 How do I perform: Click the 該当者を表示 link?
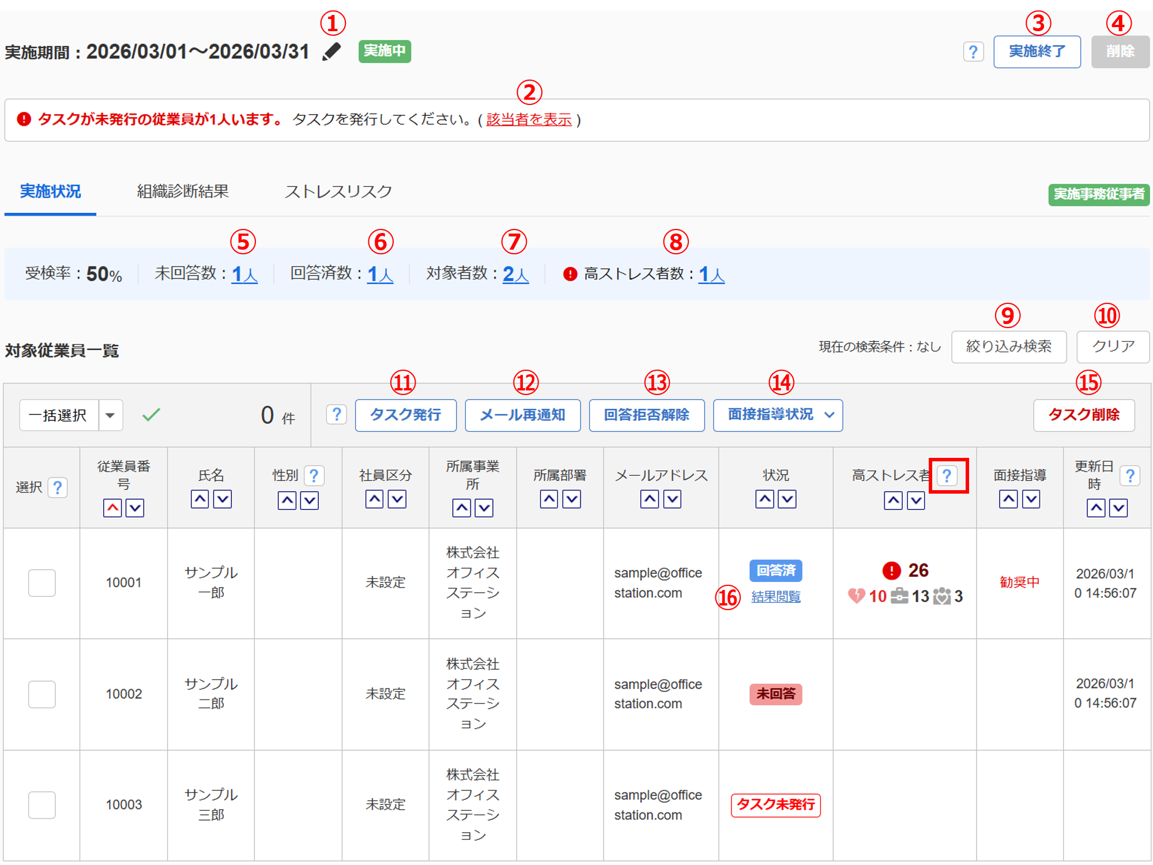529,120
